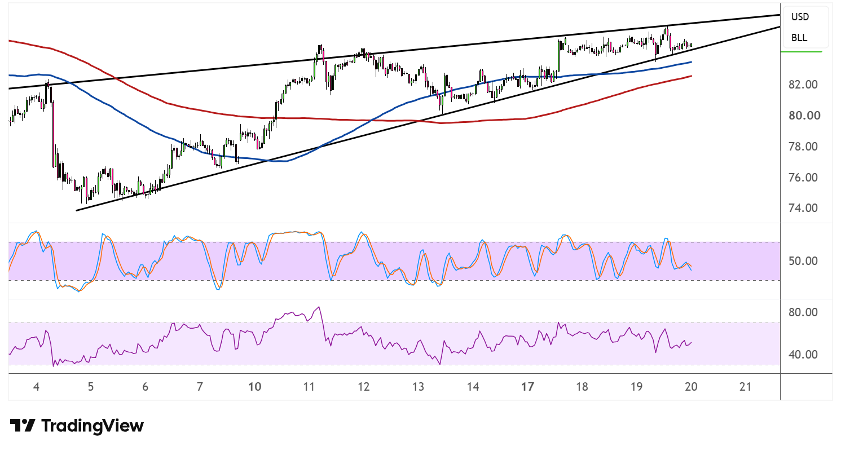Click date 19 on the time axis

636,387
